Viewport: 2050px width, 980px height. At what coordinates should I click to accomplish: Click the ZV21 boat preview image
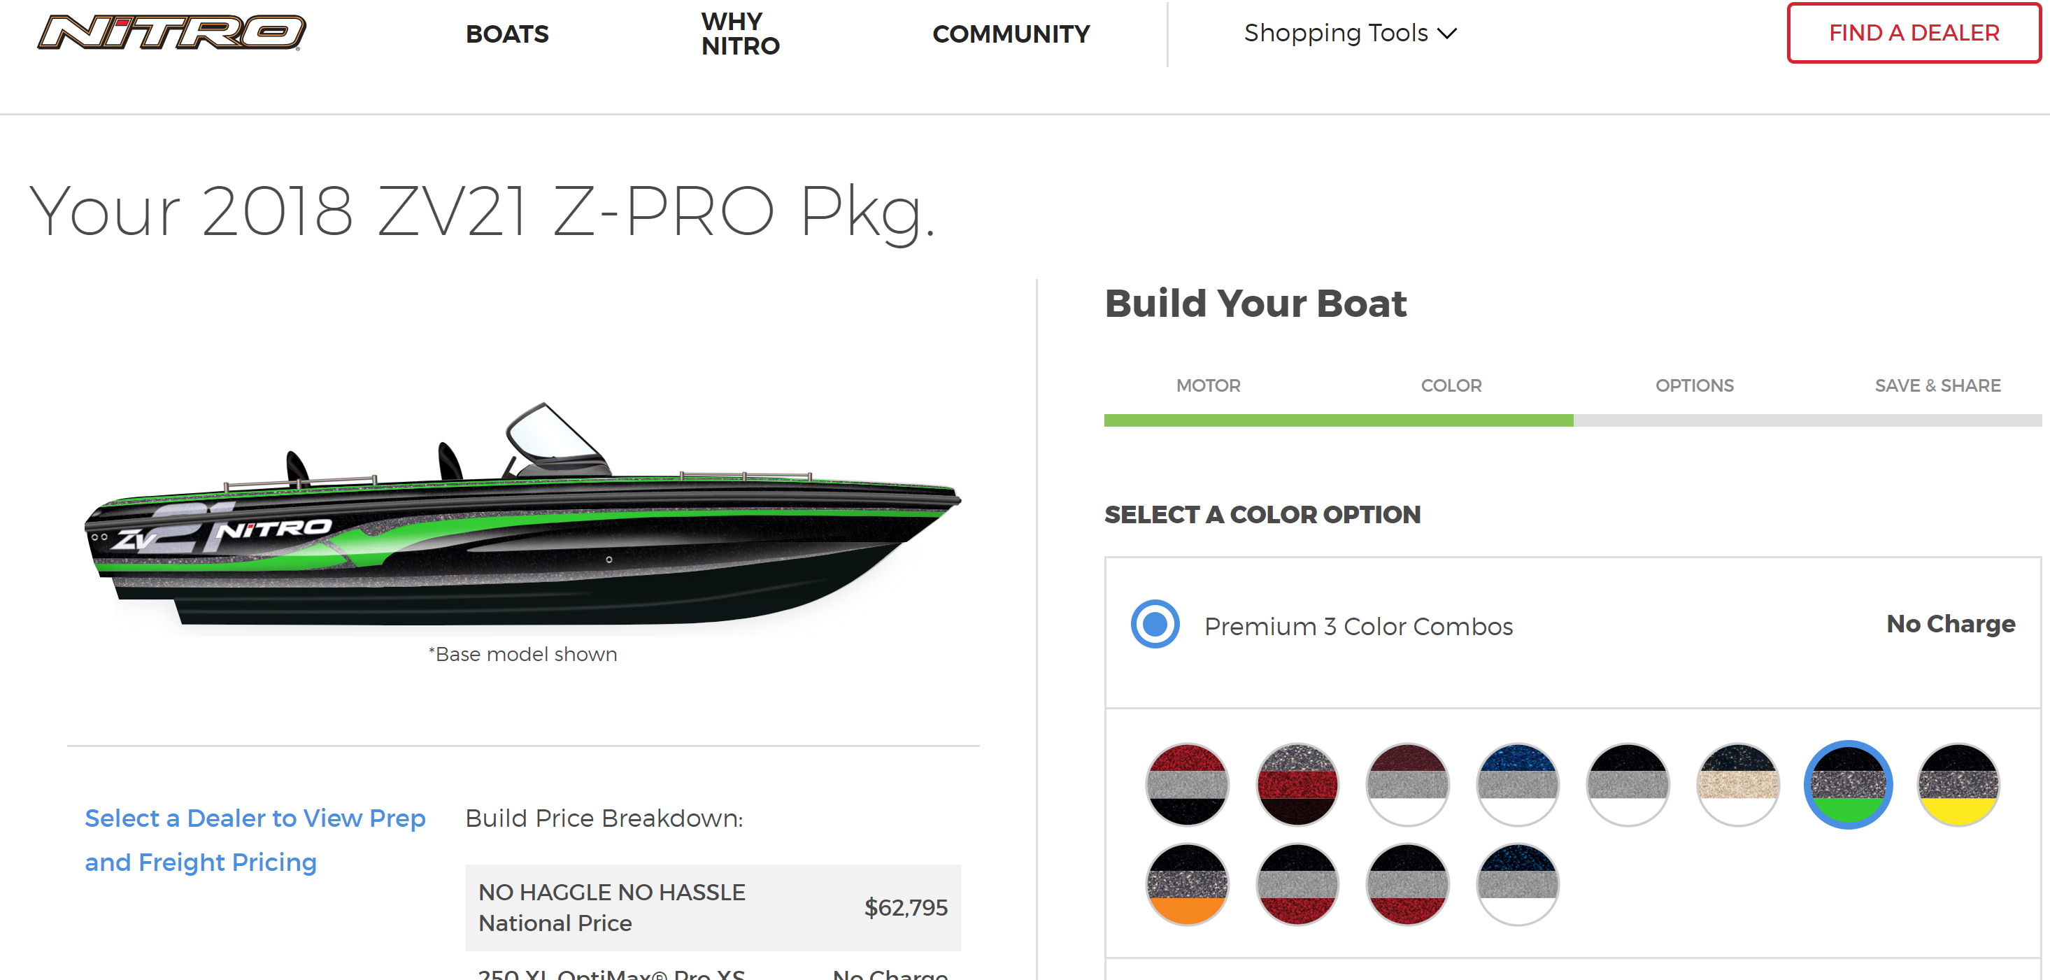522,518
